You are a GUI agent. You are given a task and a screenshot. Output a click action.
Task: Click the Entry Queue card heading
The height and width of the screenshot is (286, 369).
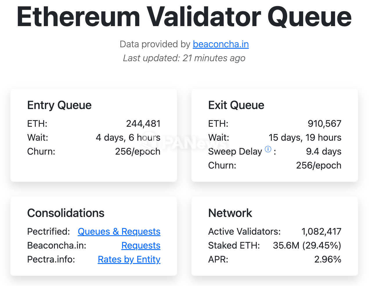(x=59, y=105)
